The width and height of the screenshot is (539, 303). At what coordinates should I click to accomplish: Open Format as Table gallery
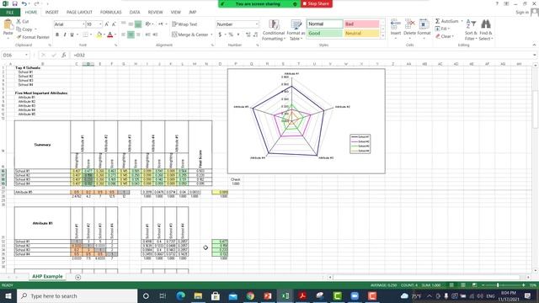tap(296, 30)
